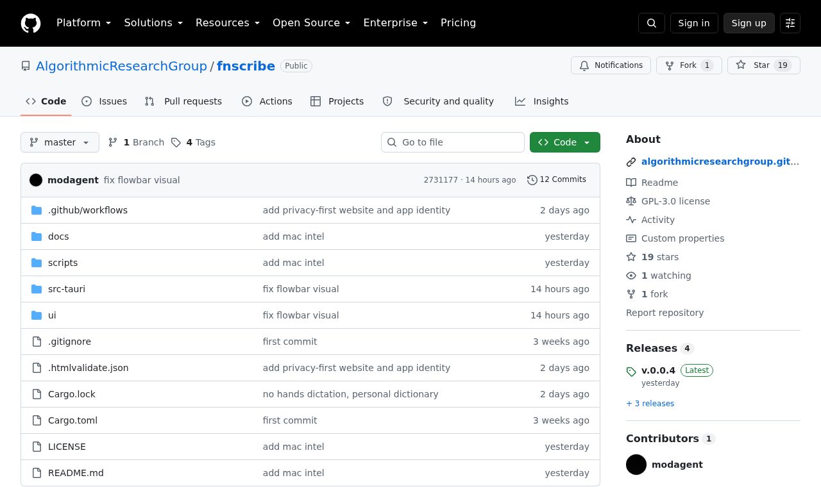Screen dimensions: 821x487
Task: Expand the Solutions menu
Action: [x=153, y=23]
